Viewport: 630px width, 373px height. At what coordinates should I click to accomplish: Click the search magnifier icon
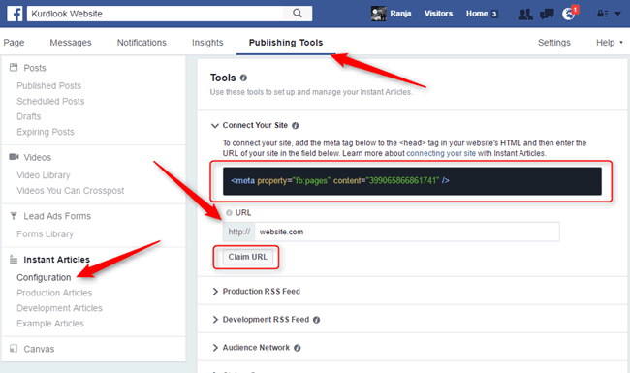click(x=298, y=14)
